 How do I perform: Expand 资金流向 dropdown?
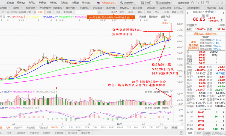(x=152, y=8)
